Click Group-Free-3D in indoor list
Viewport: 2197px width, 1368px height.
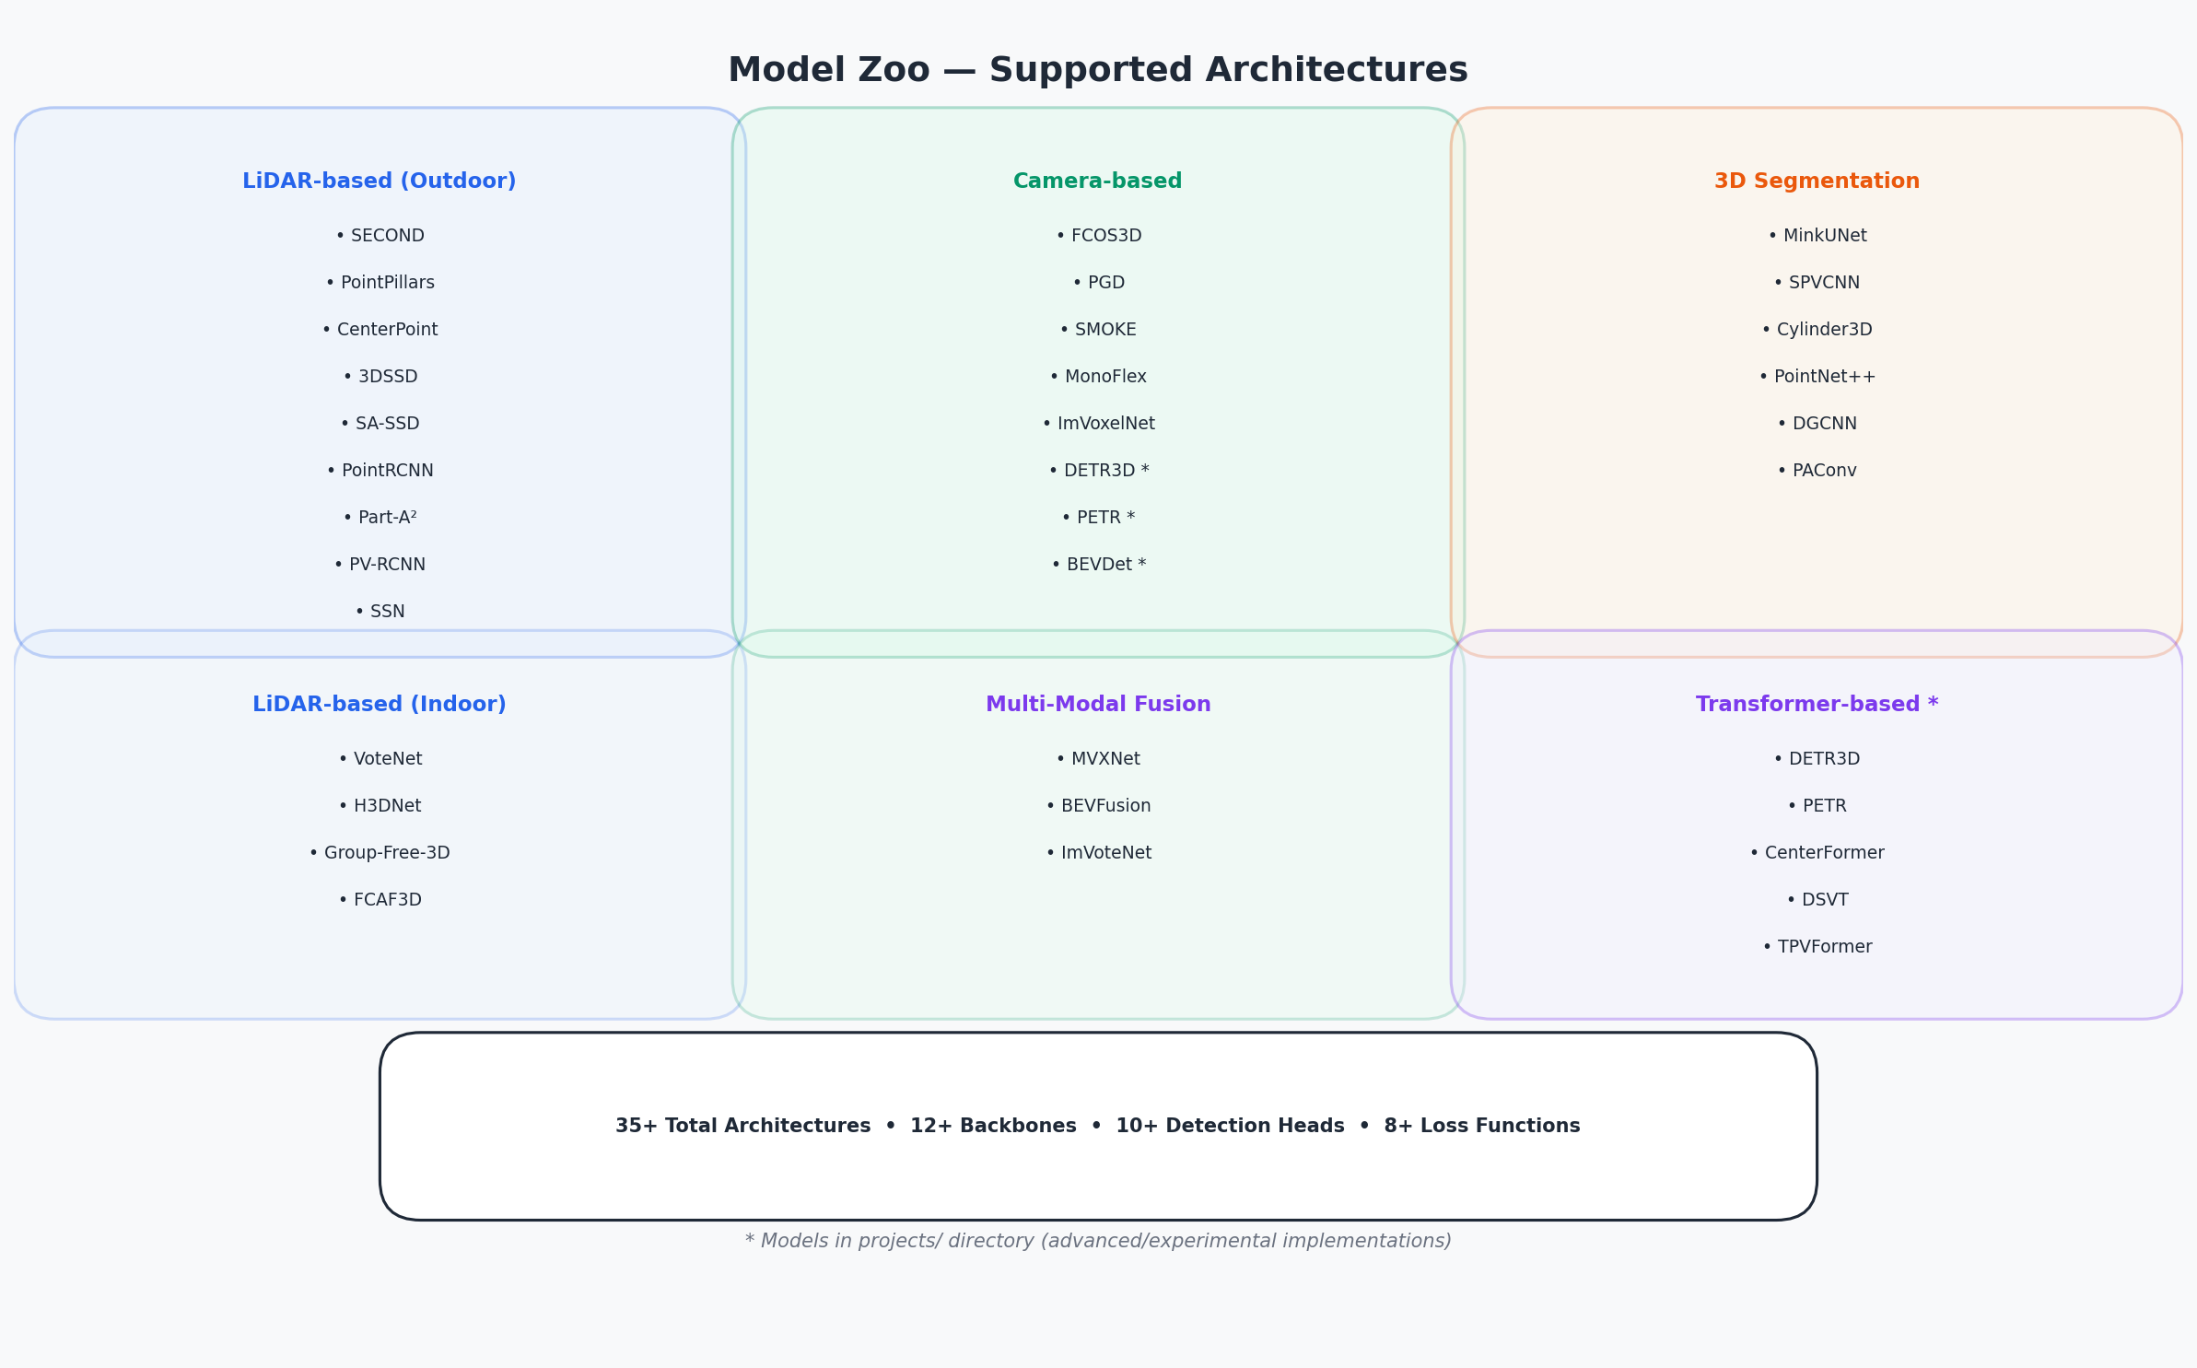(380, 853)
